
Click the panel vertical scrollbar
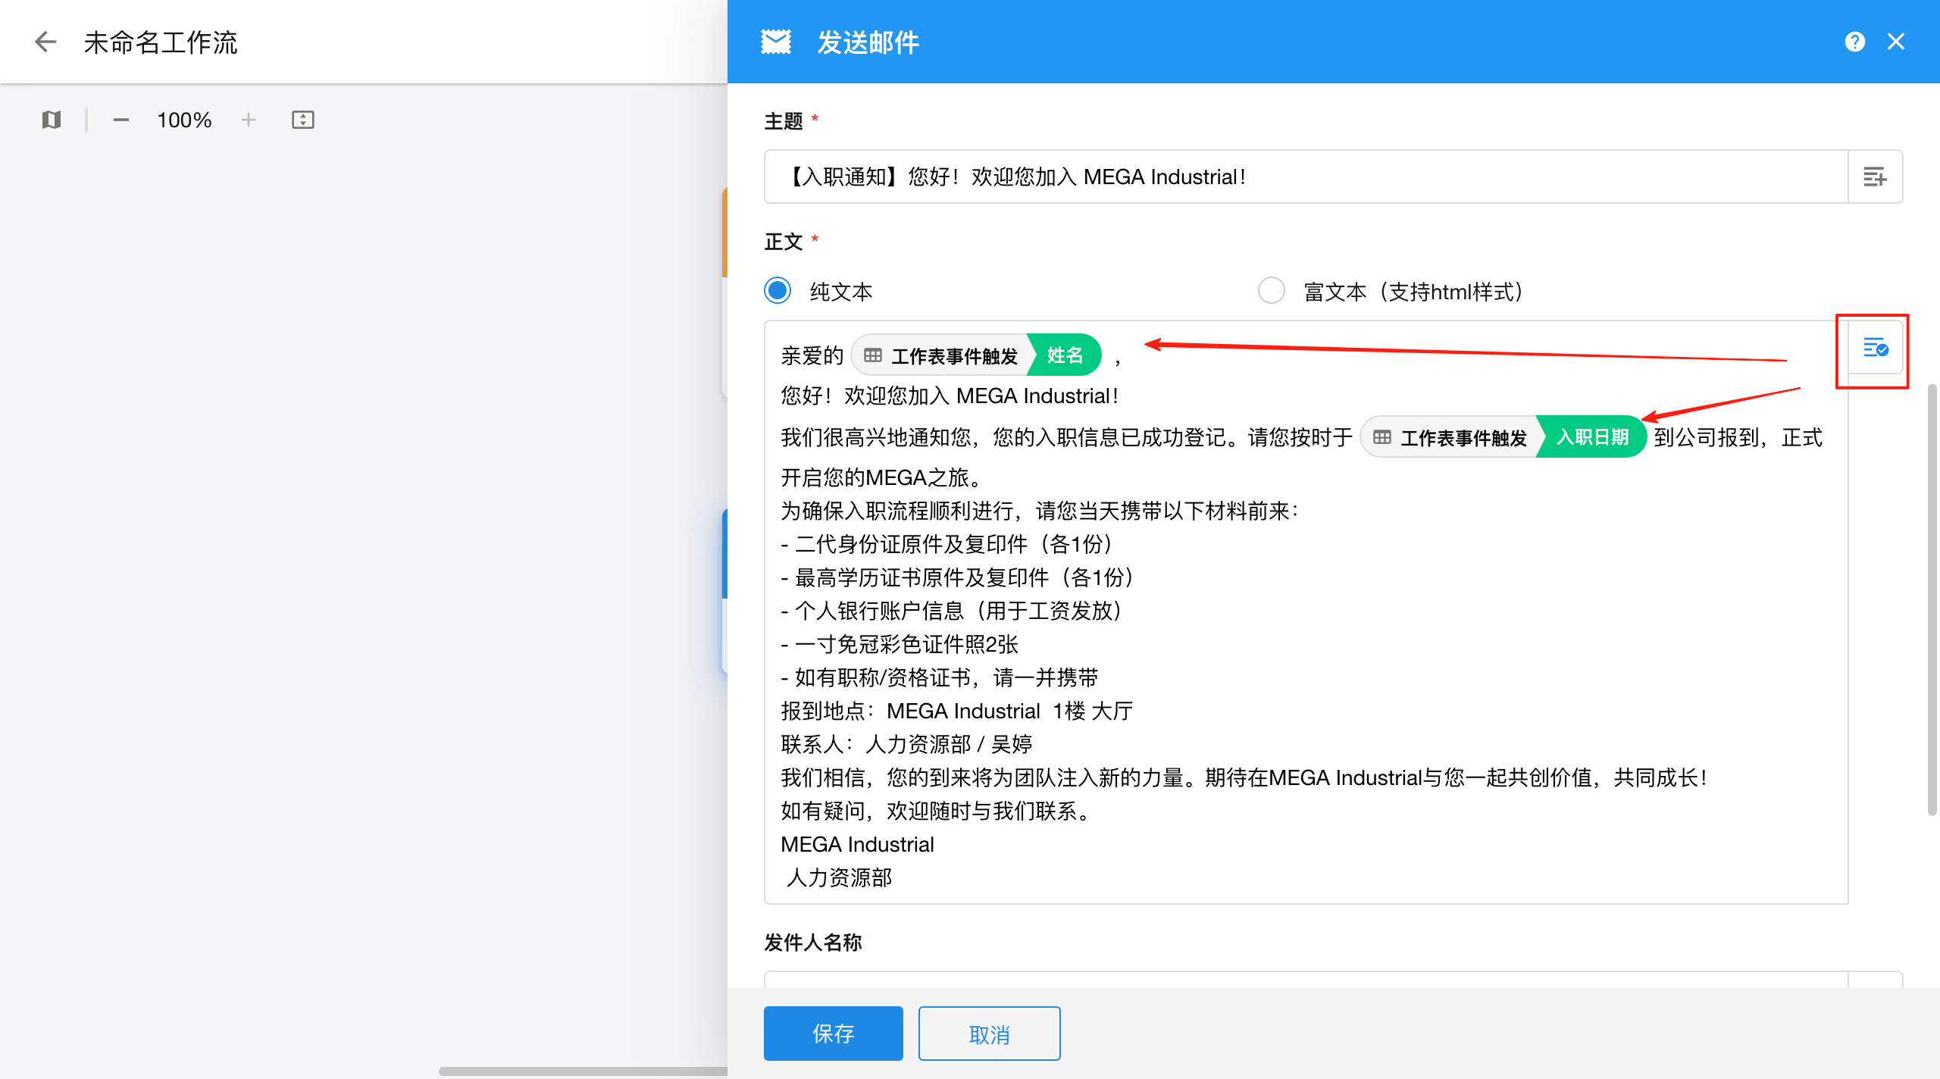click(1932, 599)
